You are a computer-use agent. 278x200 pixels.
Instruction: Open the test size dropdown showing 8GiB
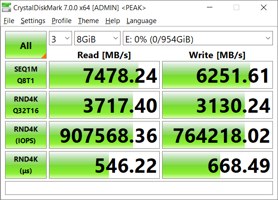(x=97, y=38)
